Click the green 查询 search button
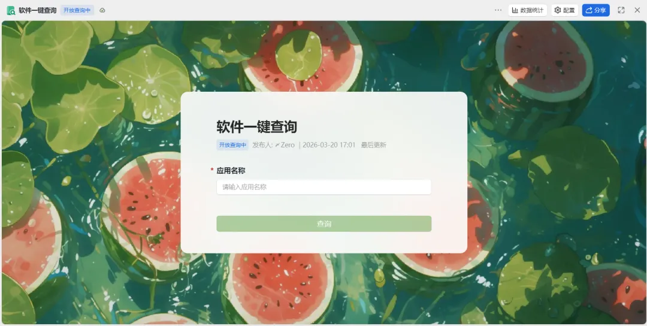 324,224
